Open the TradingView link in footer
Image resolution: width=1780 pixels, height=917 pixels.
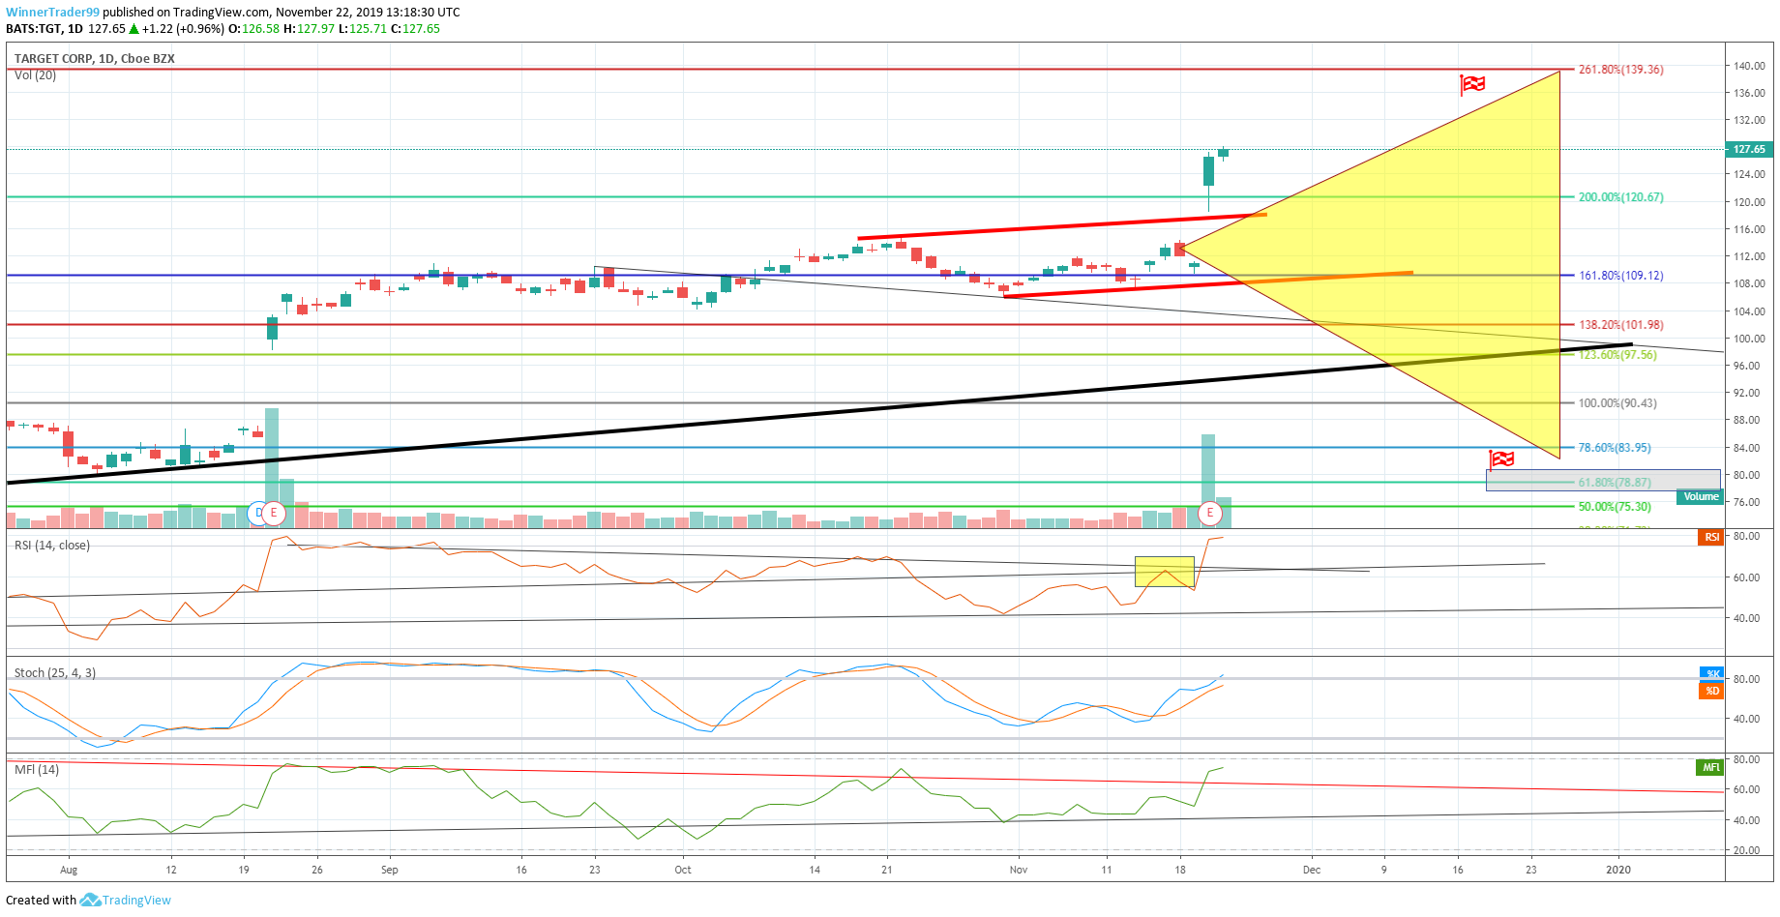point(136,900)
